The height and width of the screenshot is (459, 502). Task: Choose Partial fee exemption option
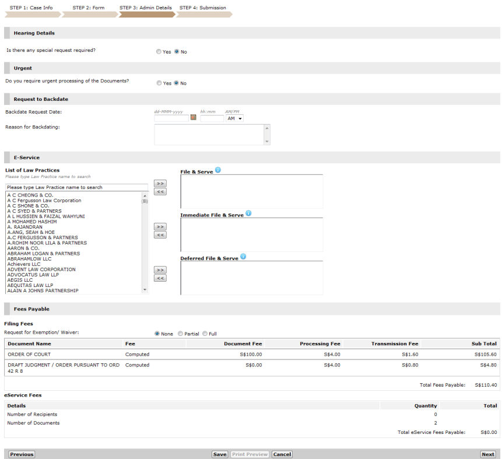(181, 334)
